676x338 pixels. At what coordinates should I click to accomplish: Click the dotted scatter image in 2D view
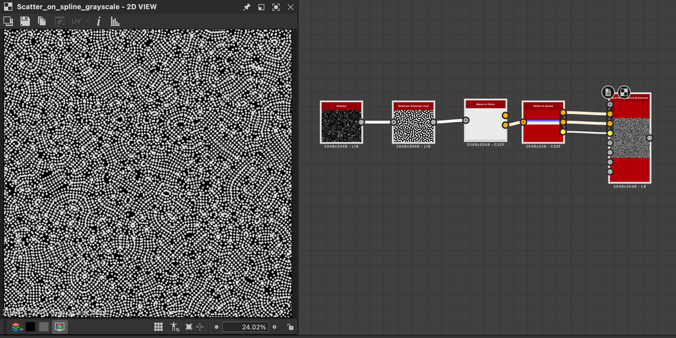[148, 173]
